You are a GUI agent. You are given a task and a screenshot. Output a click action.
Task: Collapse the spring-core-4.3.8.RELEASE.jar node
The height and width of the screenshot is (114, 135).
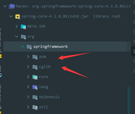tap(11, 16)
